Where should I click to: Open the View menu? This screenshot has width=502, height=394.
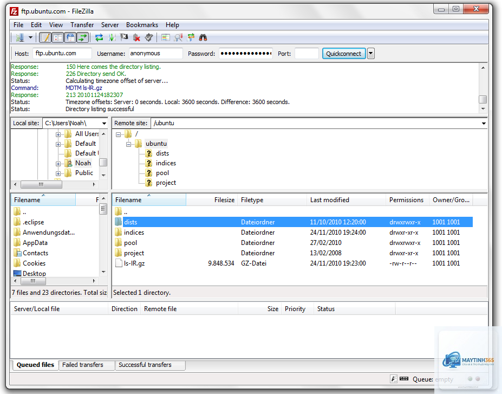tap(56, 25)
